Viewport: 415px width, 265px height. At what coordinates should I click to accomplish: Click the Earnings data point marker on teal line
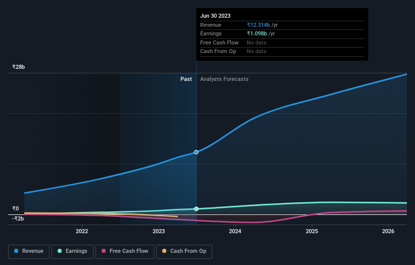[196, 209]
